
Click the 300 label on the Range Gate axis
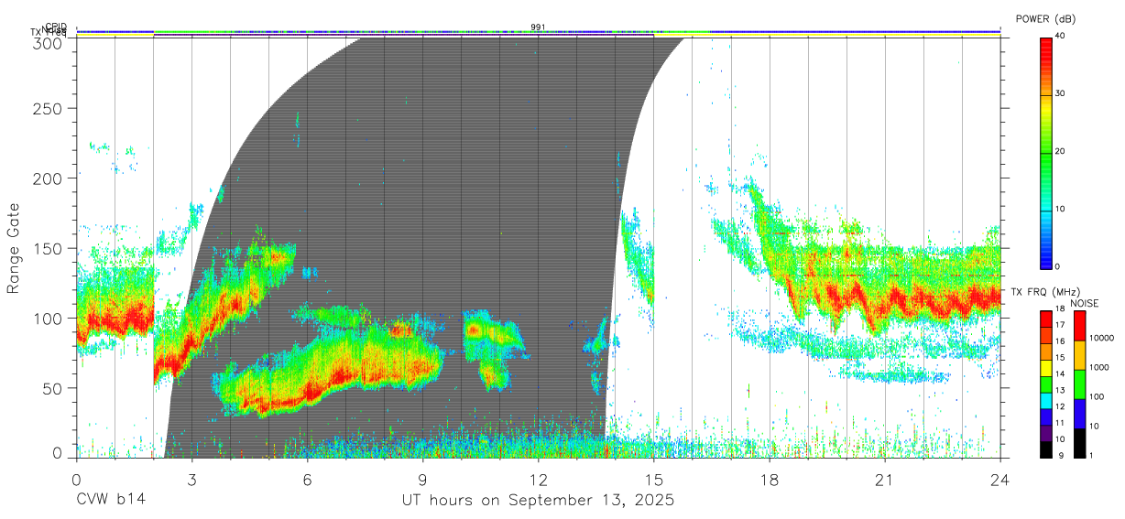[48, 43]
